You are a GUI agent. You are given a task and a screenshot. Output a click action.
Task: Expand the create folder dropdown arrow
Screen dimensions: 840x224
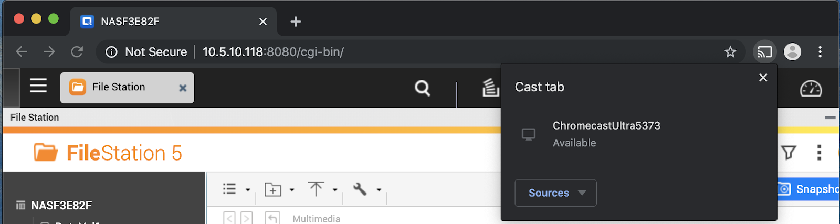pyautogui.click(x=292, y=190)
